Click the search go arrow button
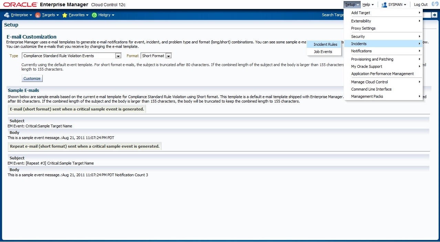 point(434,15)
